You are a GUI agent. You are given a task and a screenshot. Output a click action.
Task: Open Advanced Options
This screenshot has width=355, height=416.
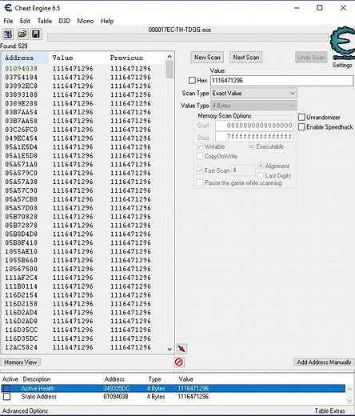(25, 410)
